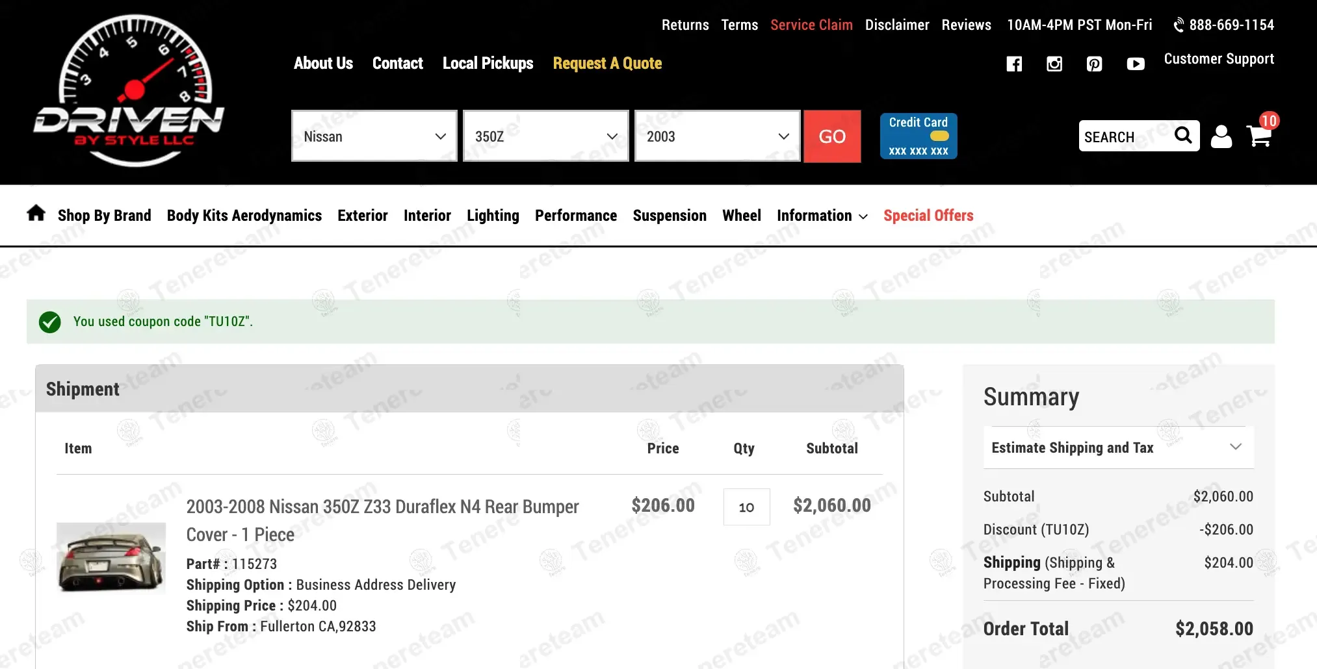The image size is (1317, 669).
Task: Open the Pinterest icon link
Action: click(1095, 64)
